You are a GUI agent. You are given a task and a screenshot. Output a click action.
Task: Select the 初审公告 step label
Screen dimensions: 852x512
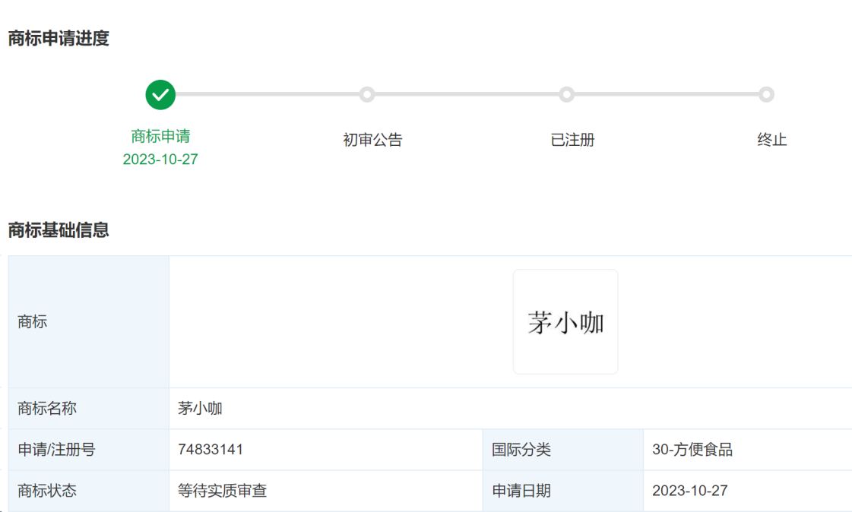pyautogui.click(x=372, y=140)
